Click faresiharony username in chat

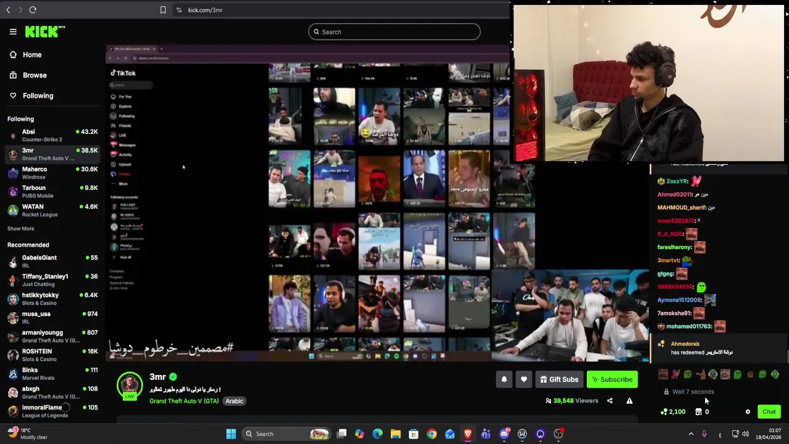point(674,247)
